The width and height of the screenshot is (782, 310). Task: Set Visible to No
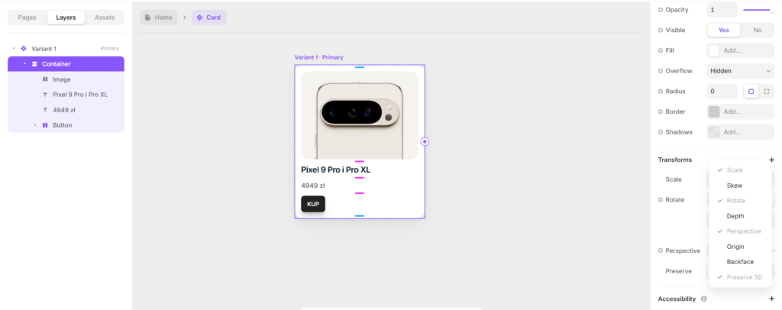757,30
